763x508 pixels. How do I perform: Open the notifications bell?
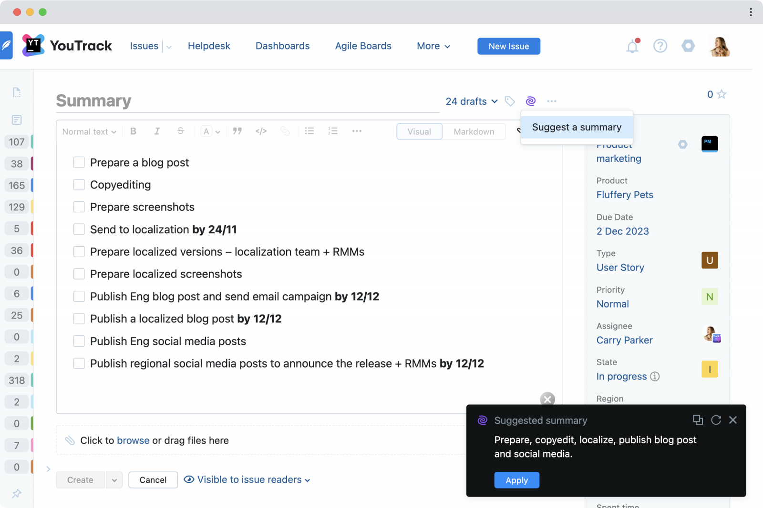633,46
